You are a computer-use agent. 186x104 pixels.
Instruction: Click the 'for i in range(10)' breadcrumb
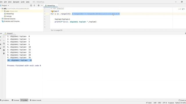[57, 30]
